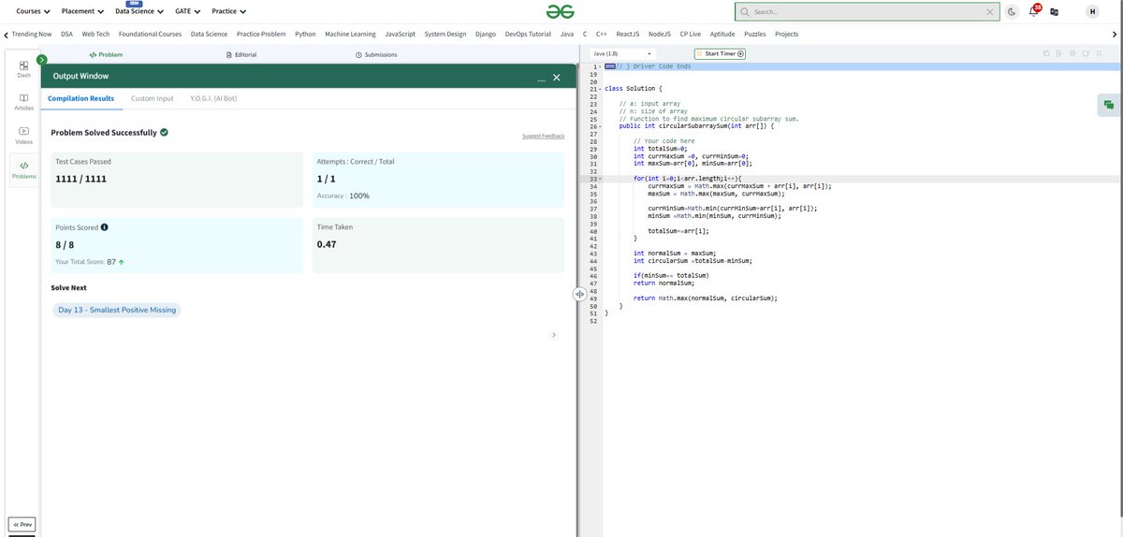1123x537 pixels.
Task: Switch to the Submissions tab
Action: 376,54
